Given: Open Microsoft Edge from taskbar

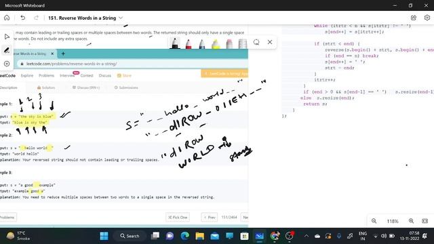Looking at the screenshot, I should 184,236.
